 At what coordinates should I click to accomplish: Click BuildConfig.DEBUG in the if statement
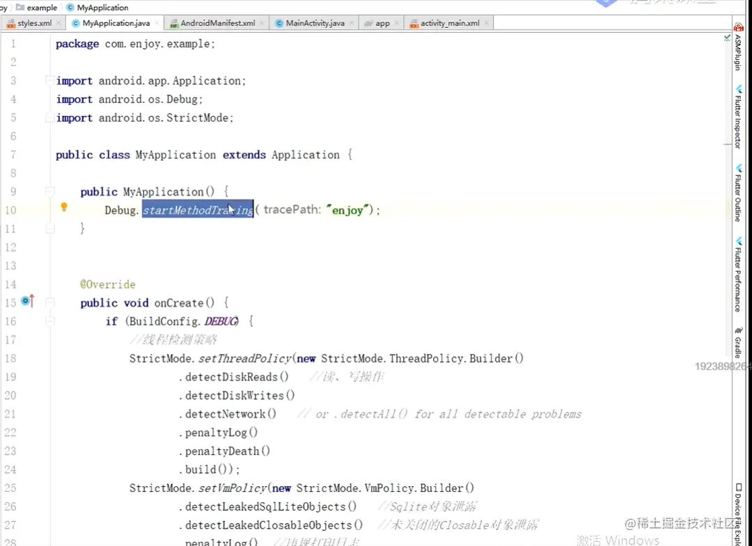tap(184, 321)
